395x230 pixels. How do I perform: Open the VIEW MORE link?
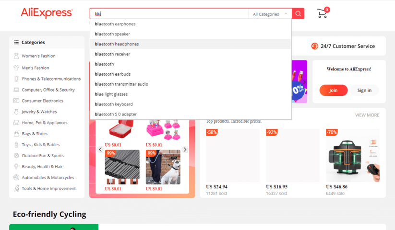click(367, 115)
